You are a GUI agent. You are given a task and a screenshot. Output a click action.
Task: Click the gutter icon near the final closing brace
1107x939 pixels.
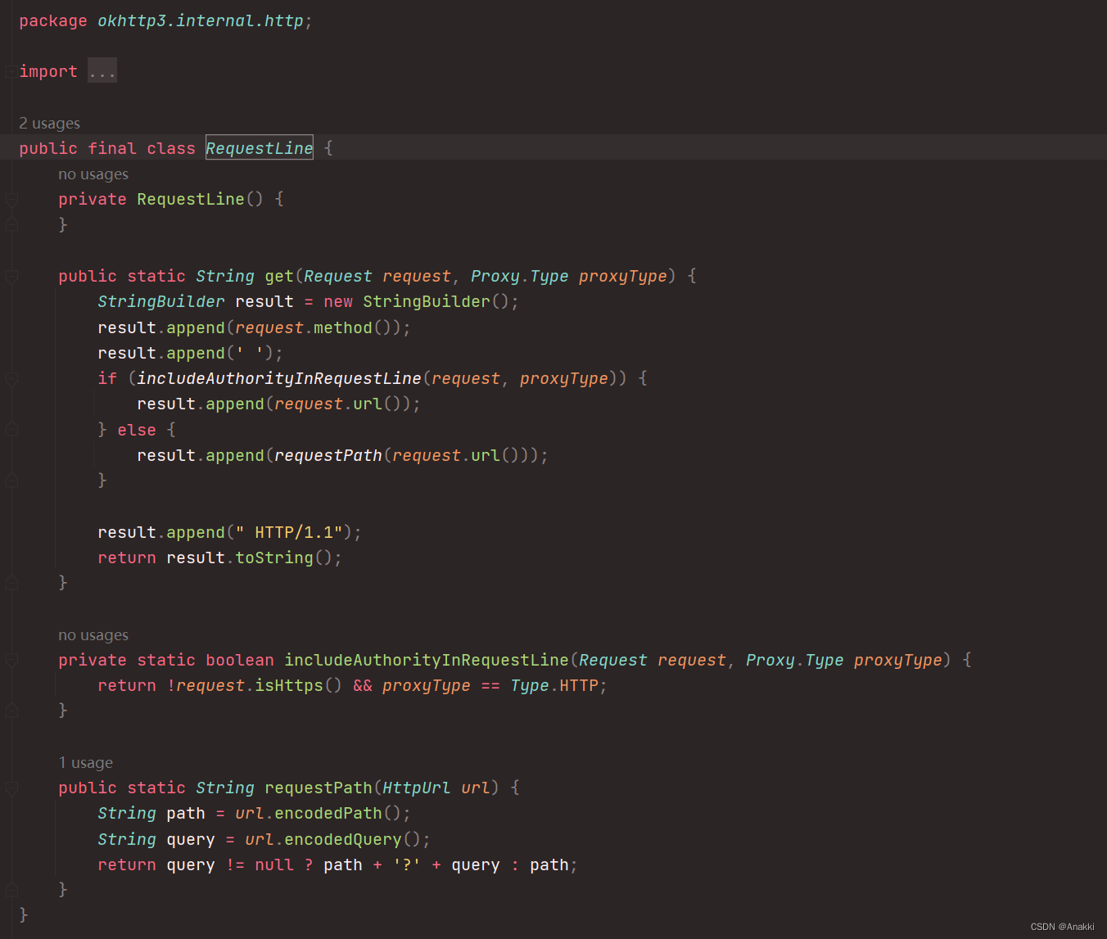(x=11, y=888)
